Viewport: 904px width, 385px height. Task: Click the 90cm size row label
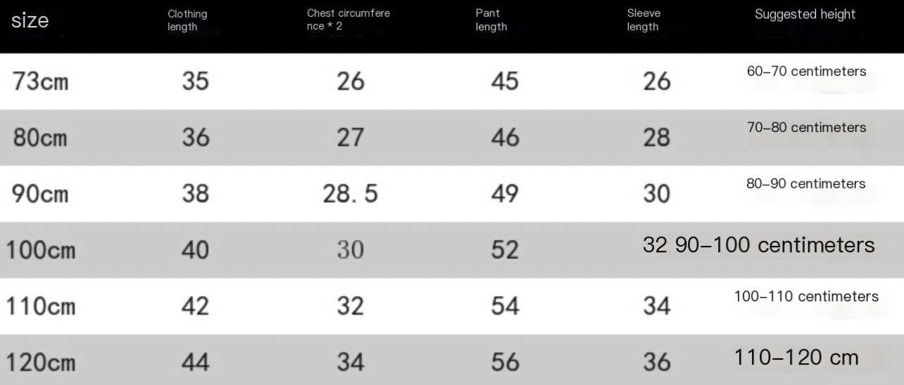[x=41, y=193]
